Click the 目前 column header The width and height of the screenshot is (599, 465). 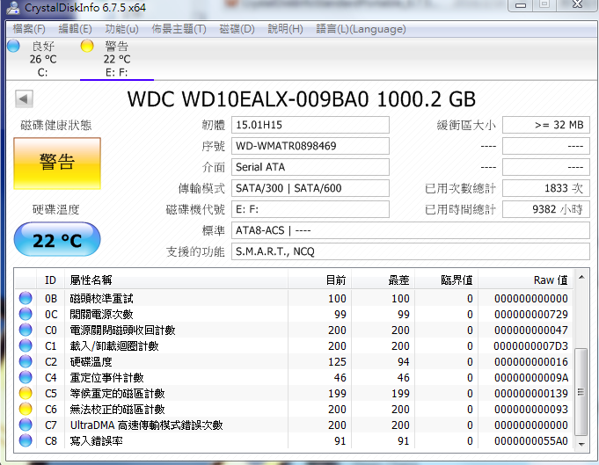pos(319,280)
